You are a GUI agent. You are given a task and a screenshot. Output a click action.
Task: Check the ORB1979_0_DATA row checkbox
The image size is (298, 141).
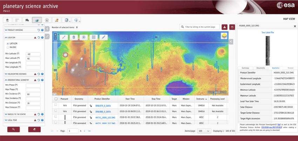[x=56, y=105]
